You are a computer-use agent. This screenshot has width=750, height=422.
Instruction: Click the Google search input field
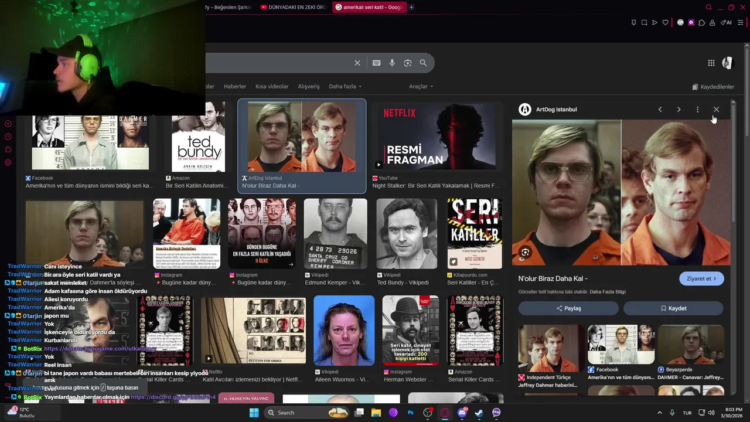pyautogui.click(x=278, y=63)
